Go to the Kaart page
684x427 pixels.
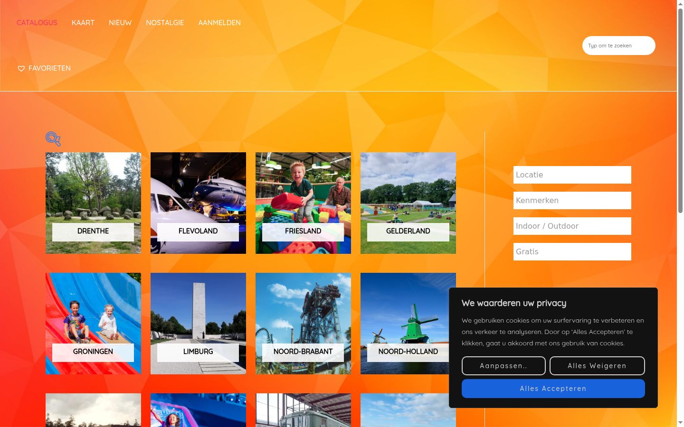click(83, 23)
